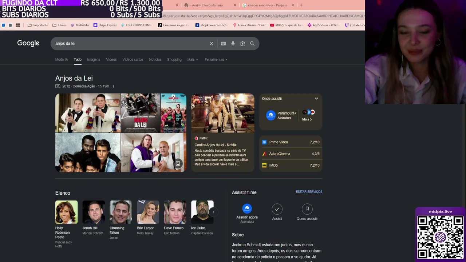Open Ice Cube cast photo
The image size is (466, 262).
click(202, 212)
